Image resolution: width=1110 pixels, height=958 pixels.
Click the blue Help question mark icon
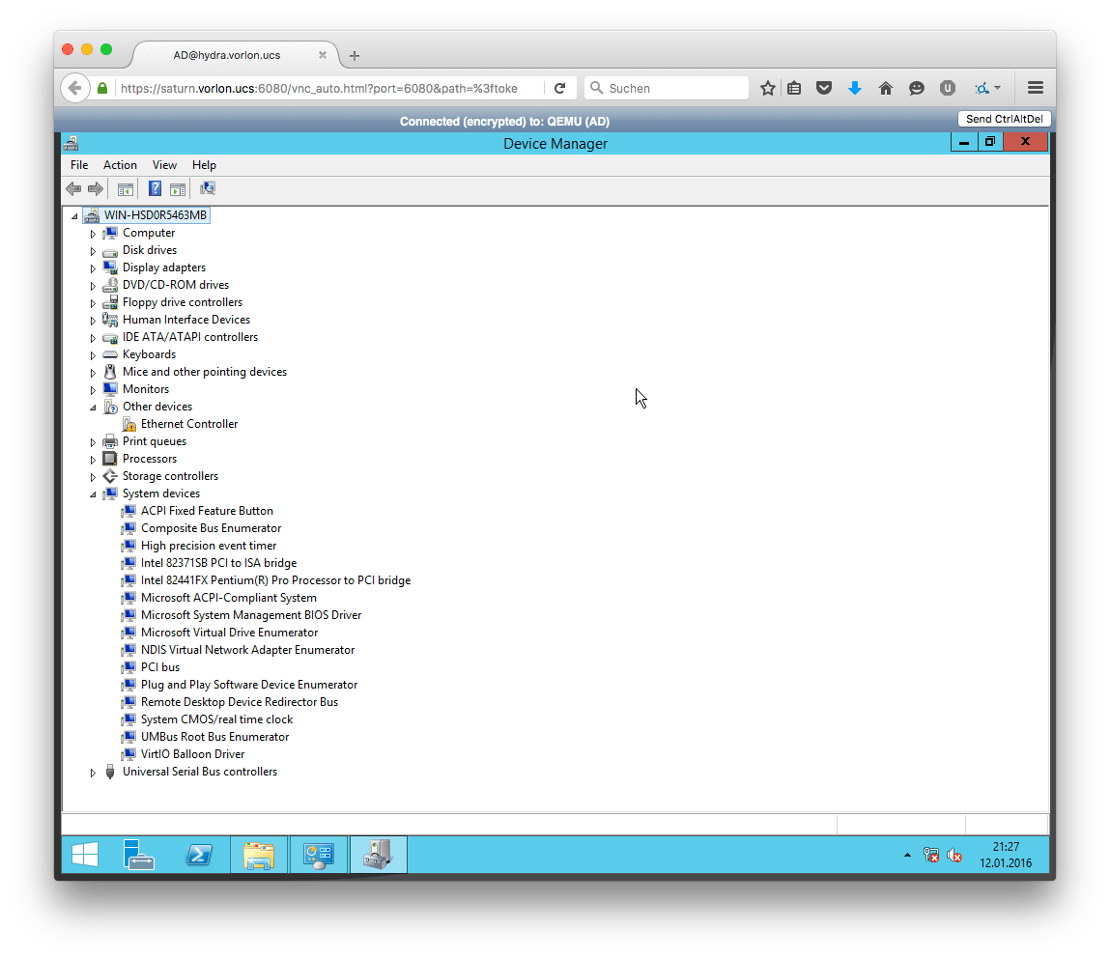pyautogui.click(x=155, y=189)
